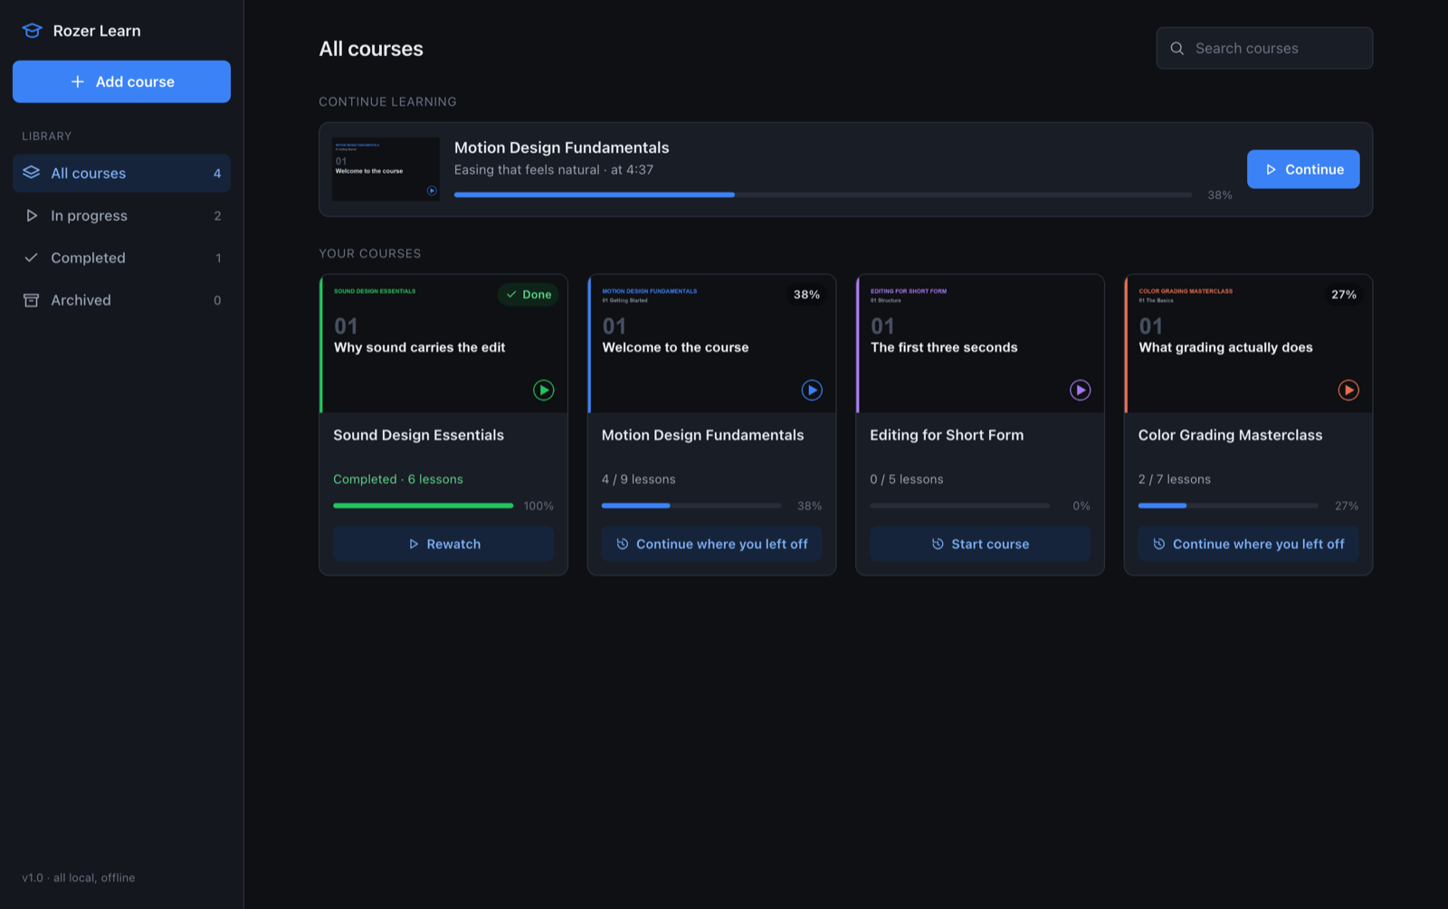Viewport: 1448px width, 909px height.
Task: Open the Color Grading Masterclass card thumbnail
Action: [x=1249, y=344]
